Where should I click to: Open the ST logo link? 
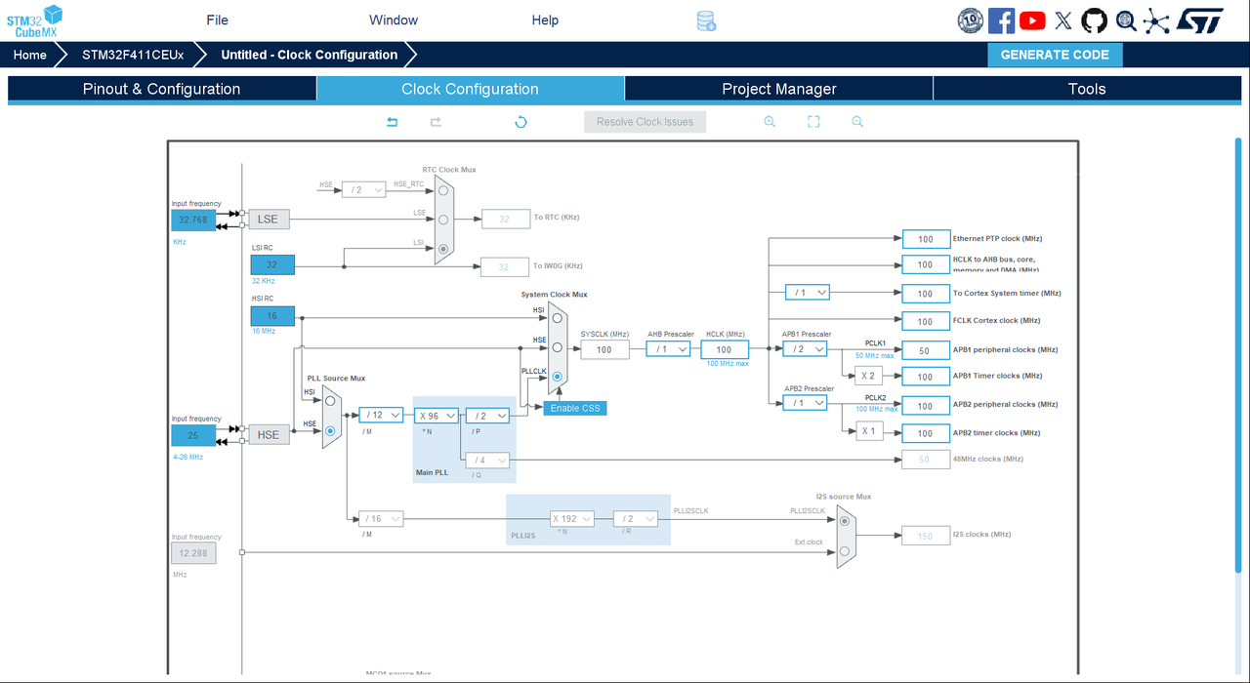1200,20
